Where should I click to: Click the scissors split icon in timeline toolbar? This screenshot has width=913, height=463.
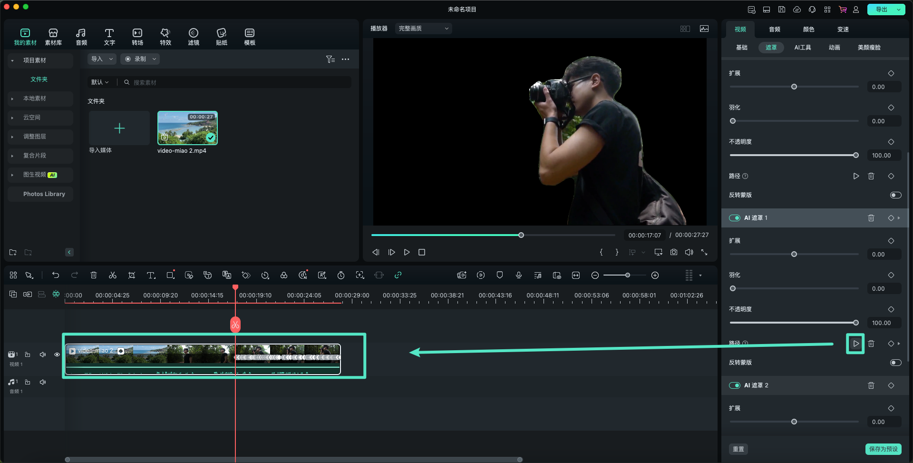pyautogui.click(x=113, y=275)
